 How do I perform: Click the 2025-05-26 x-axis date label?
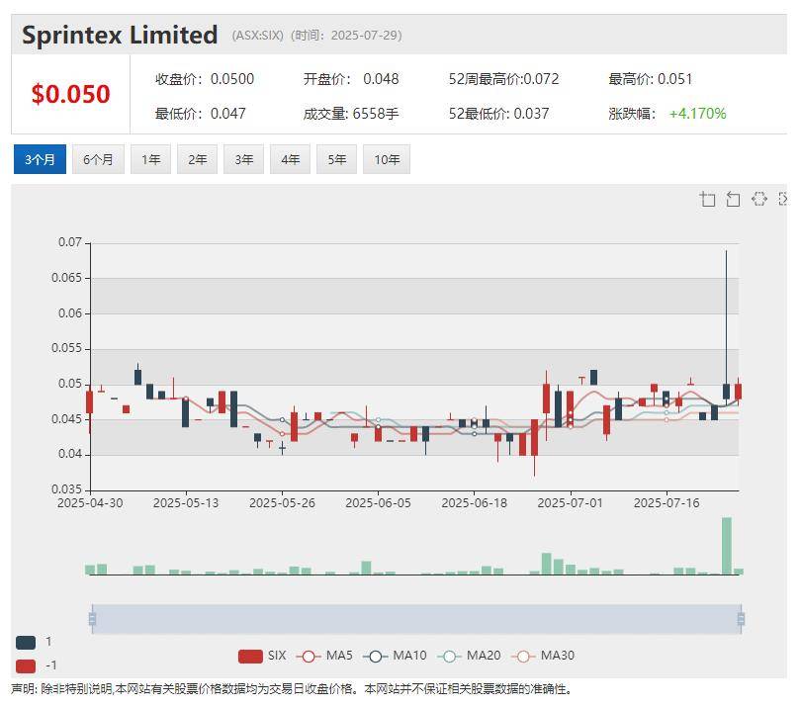click(282, 503)
